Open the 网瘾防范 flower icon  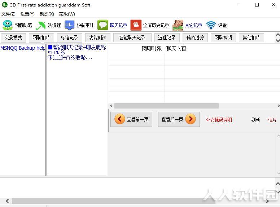pyautogui.click(x=8, y=25)
